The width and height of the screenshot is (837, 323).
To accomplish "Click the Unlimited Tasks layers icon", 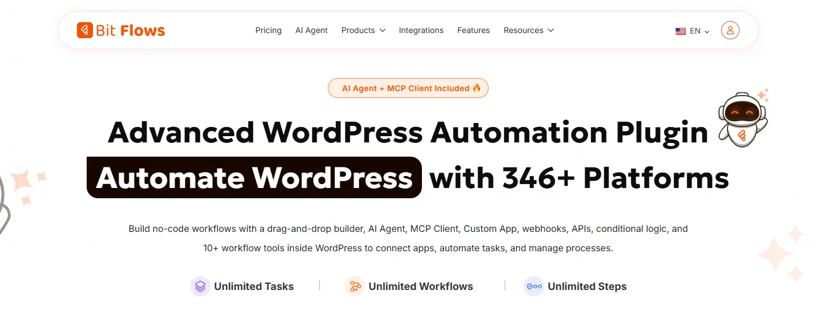I will [x=200, y=286].
